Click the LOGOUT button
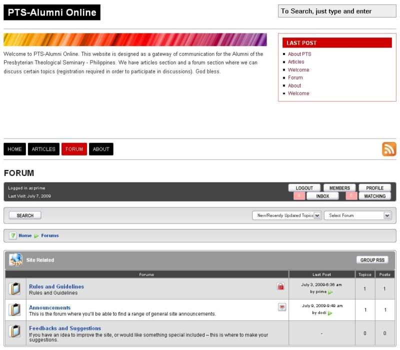The width and height of the screenshot is (400, 350). click(x=304, y=188)
